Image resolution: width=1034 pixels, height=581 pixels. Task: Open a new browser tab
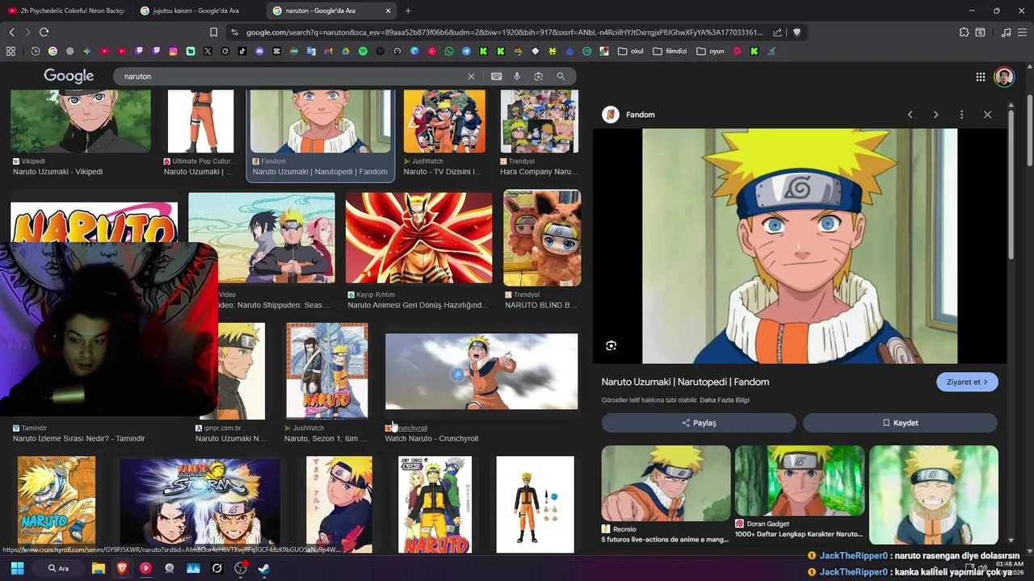tap(408, 10)
